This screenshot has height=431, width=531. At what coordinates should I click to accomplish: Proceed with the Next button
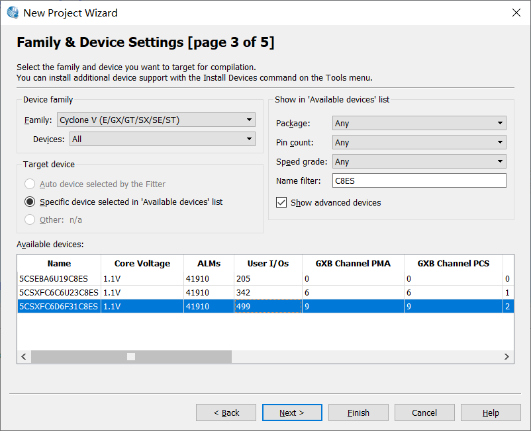click(292, 412)
